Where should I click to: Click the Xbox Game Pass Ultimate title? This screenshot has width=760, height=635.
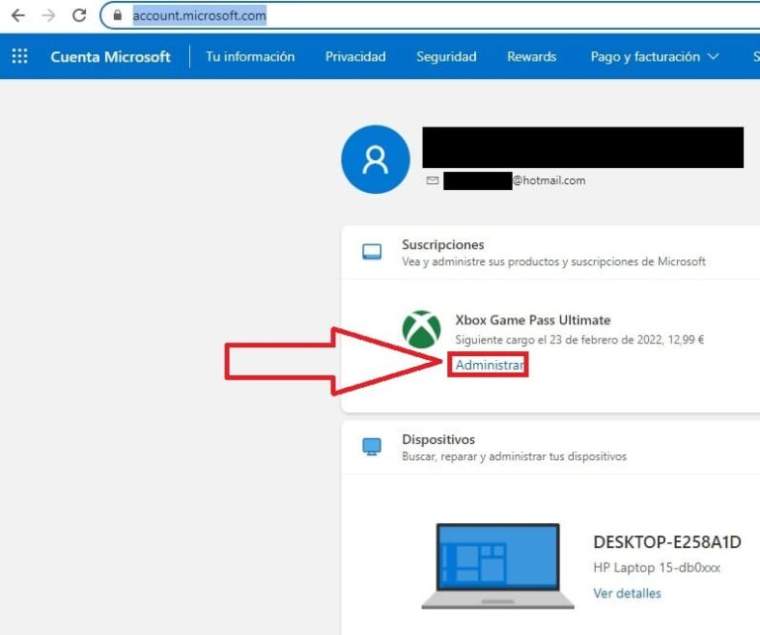click(532, 320)
